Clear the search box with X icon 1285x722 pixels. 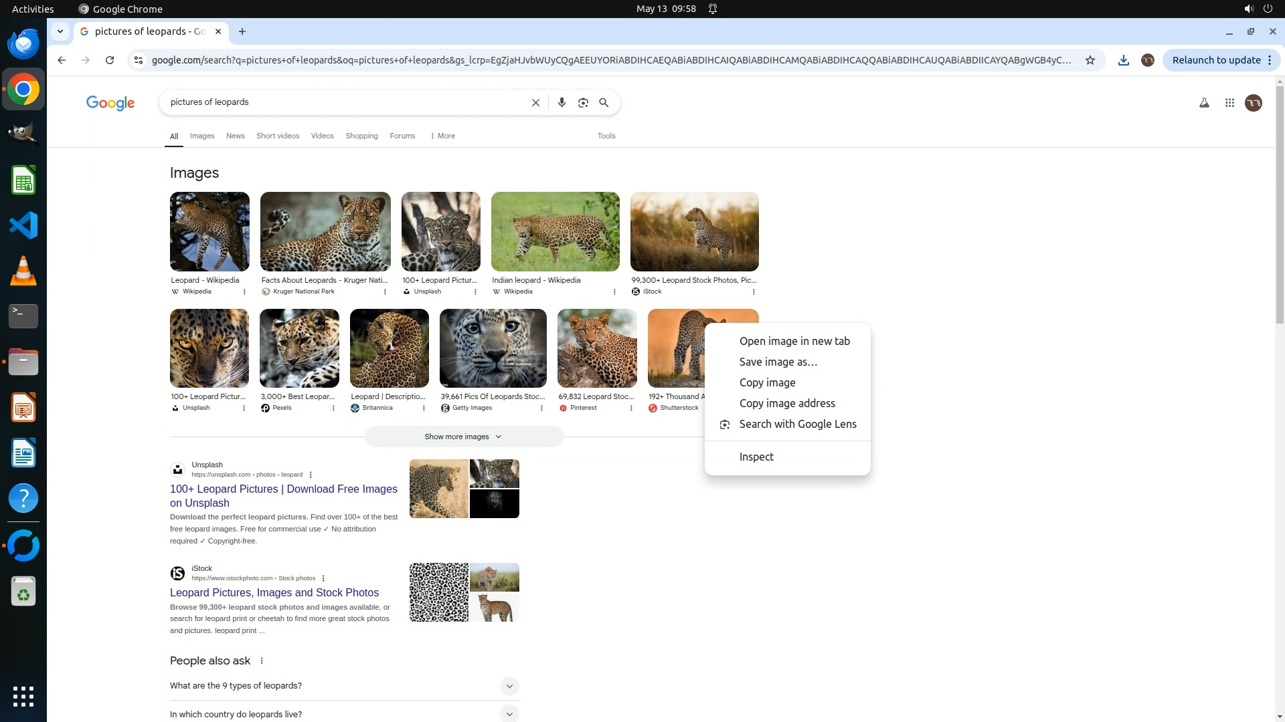[535, 102]
